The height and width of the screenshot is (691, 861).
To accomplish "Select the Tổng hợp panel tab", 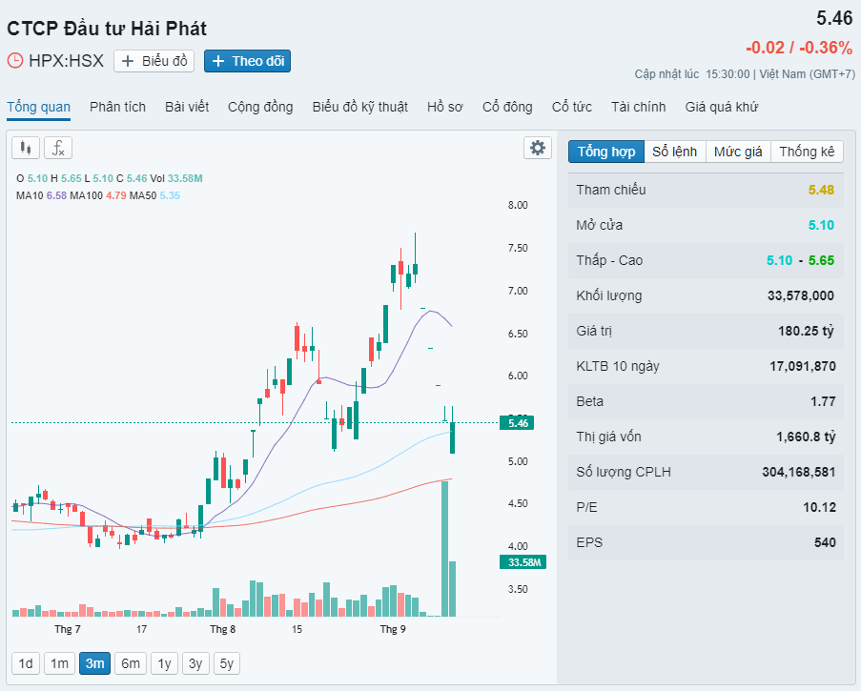I will 606,152.
